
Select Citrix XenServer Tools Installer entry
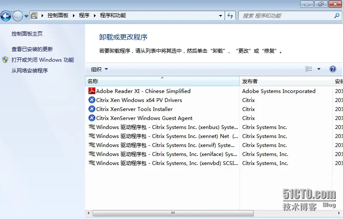click(x=134, y=109)
